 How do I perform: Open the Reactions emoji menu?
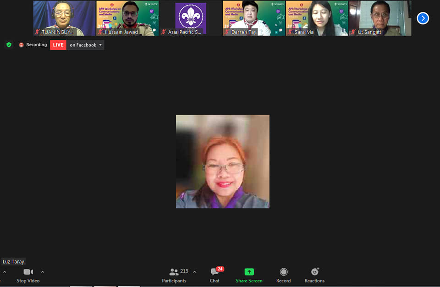(x=314, y=272)
